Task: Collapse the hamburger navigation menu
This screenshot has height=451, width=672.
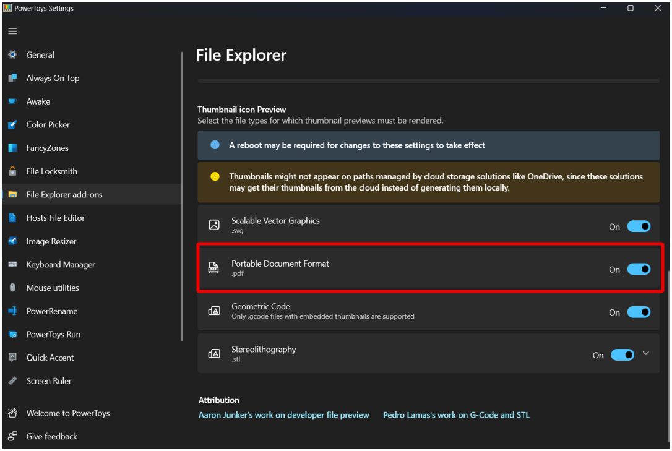Action: point(12,32)
